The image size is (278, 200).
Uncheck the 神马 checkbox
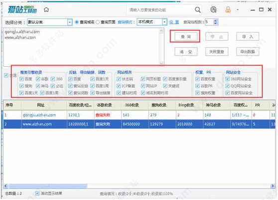tap(38, 86)
